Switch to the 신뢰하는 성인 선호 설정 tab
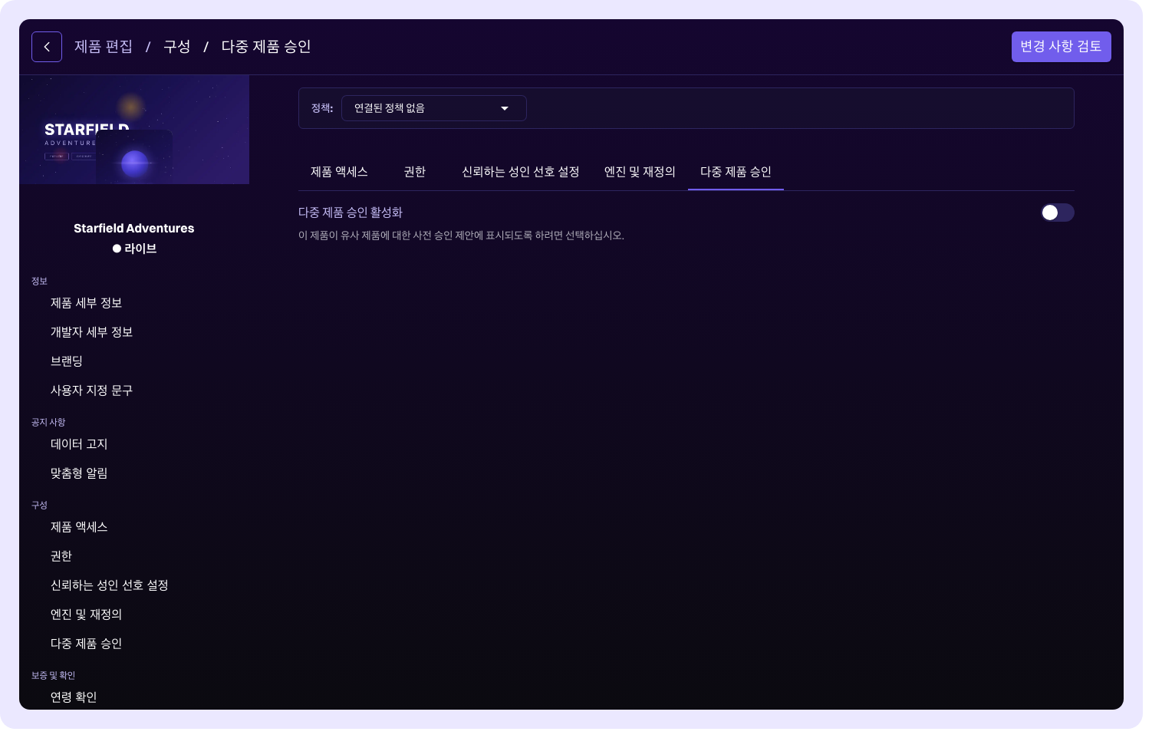This screenshot has height=748, width=1162. click(x=521, y=172)
